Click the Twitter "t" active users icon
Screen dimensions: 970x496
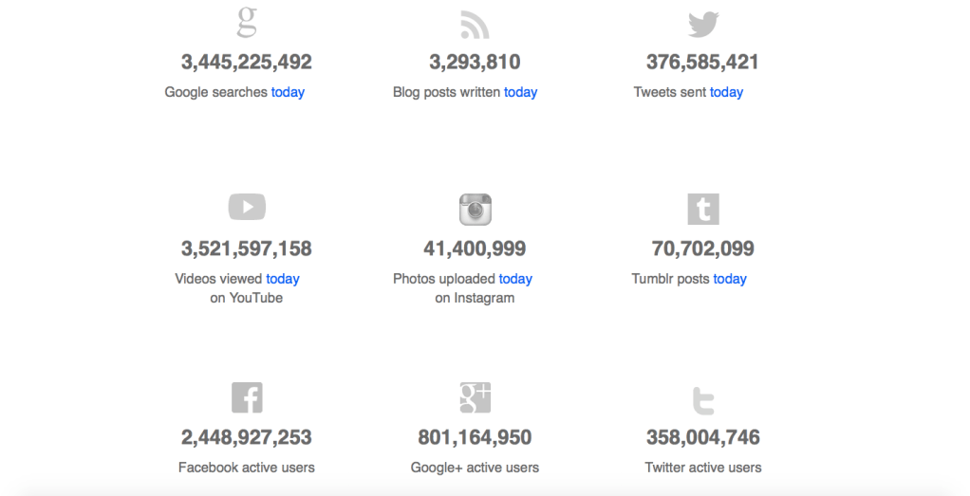coord(703,400)
